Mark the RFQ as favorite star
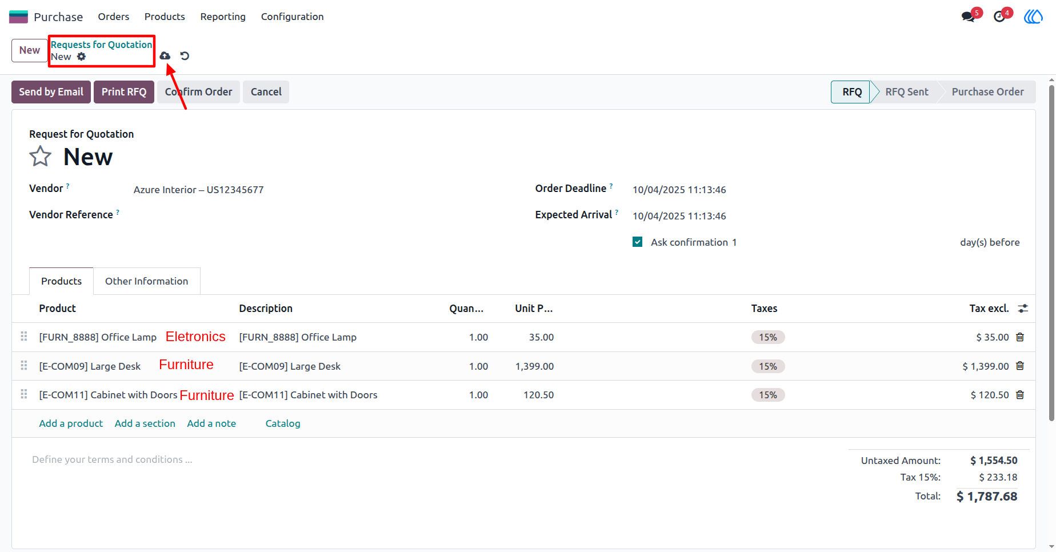The width and height of the screenshot is (1056, 552). [x=40, y=156]
